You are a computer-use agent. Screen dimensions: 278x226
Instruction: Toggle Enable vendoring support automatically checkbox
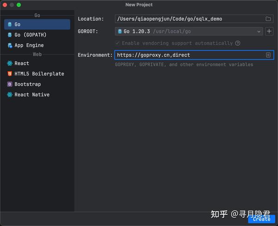coord(118,43)
